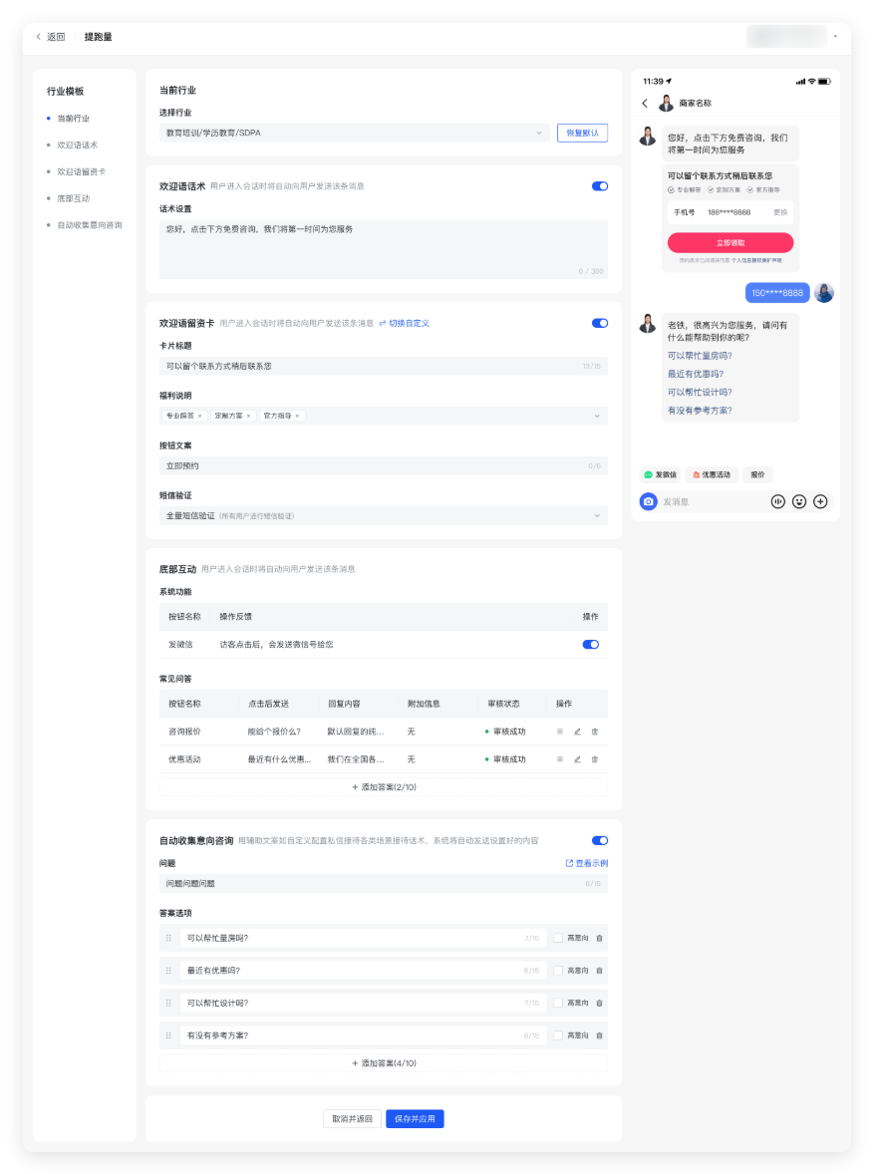
Task: Click the 话术设置 welcome message text area
Action: tap(384, 249)
